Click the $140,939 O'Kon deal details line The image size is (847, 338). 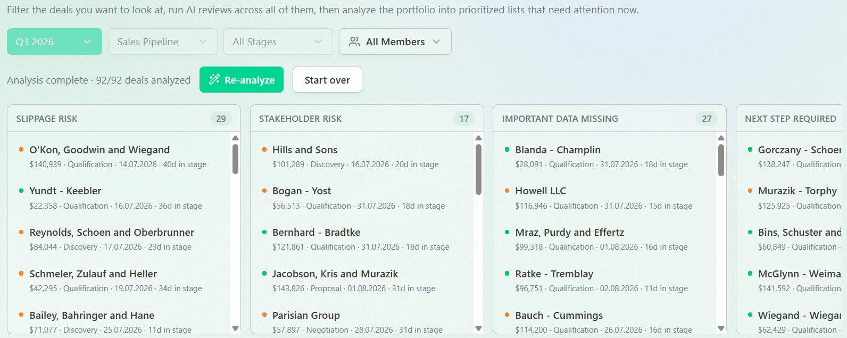(118, 164)
